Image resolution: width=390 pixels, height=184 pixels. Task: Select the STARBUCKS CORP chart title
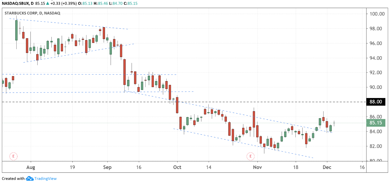point(32,13)
